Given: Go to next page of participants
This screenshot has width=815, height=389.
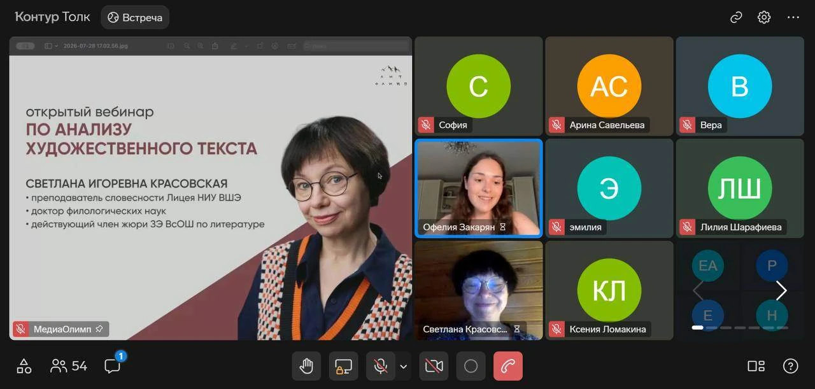Looking at the screenshot, I should pyautogui.click(x=781, y=290).
